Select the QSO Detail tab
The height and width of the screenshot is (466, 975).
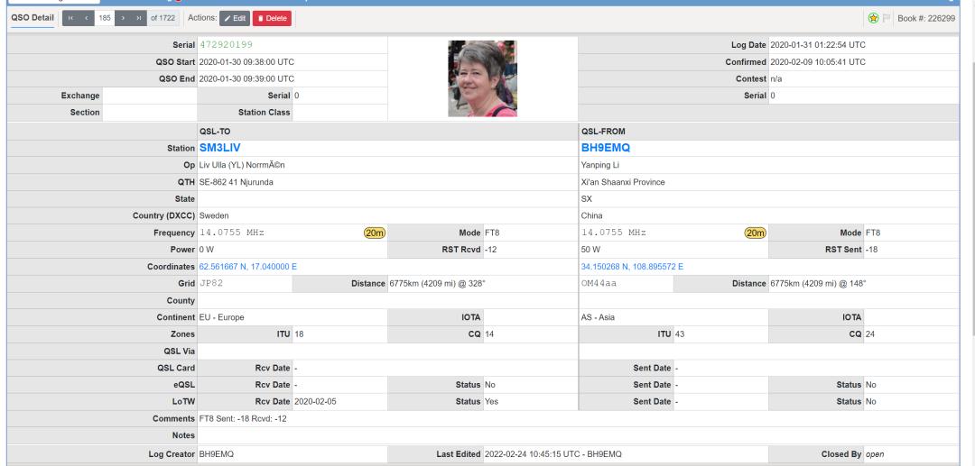tap(32, 18)
